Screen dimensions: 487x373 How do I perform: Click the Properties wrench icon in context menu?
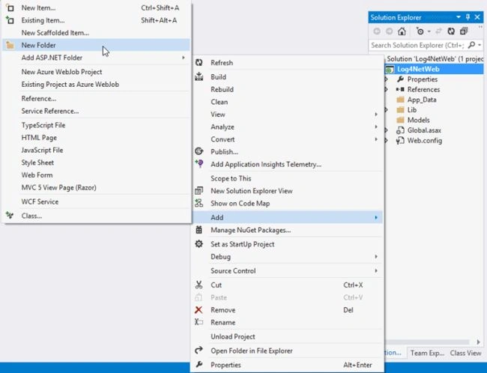click(199, 364)
